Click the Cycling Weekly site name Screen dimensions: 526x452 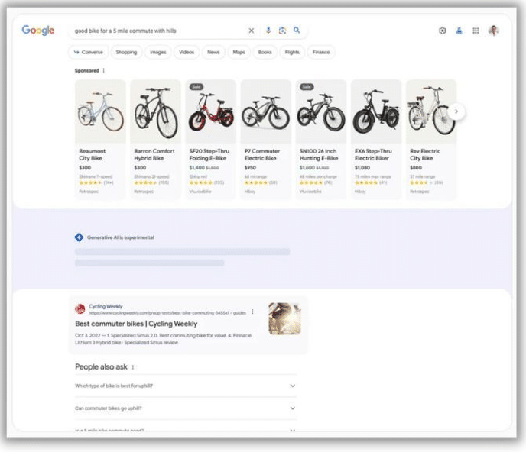click(x=106, y=306)
